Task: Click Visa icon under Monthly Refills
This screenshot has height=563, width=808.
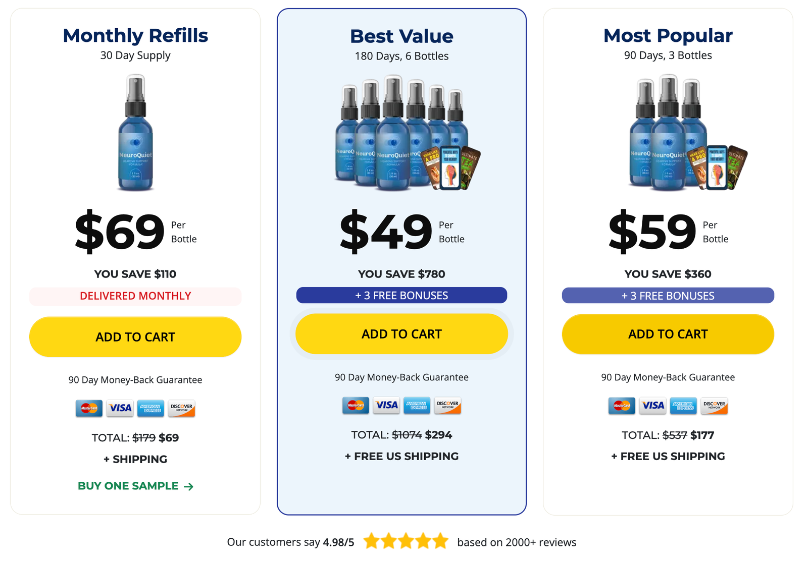Action: pos(120,408)
